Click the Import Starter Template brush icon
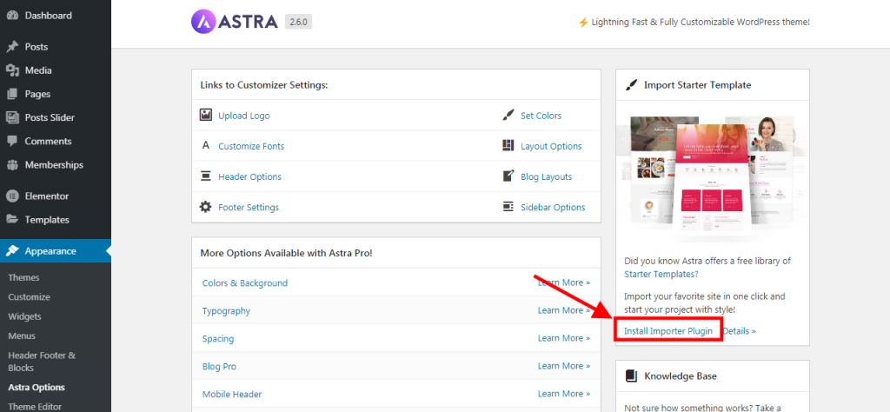 (631, 84)
